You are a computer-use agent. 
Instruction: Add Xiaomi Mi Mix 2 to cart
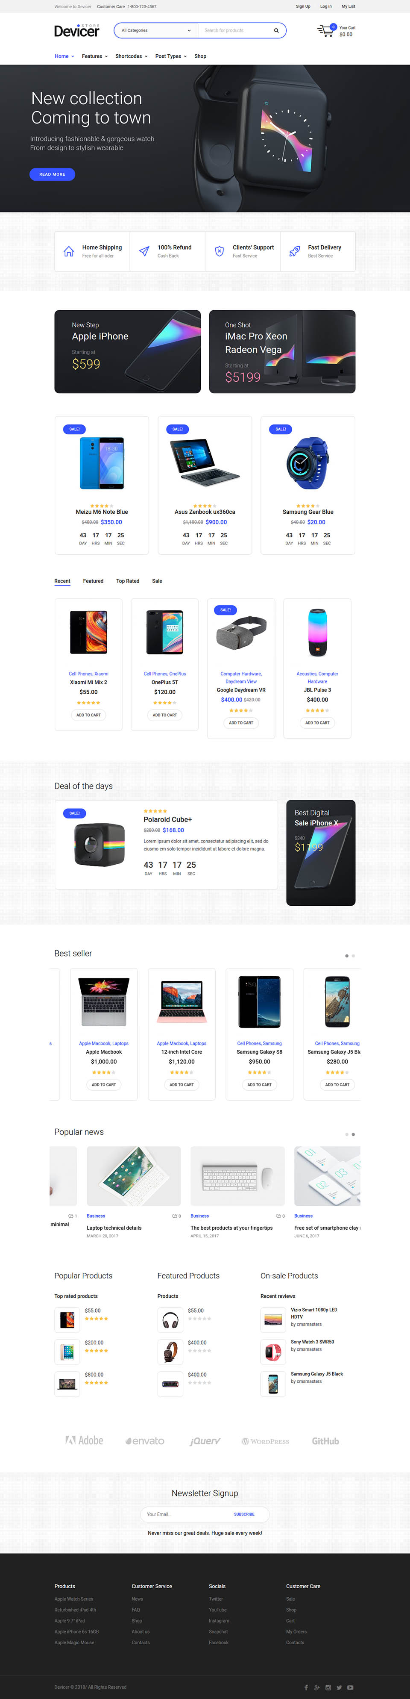pos(88,715)
